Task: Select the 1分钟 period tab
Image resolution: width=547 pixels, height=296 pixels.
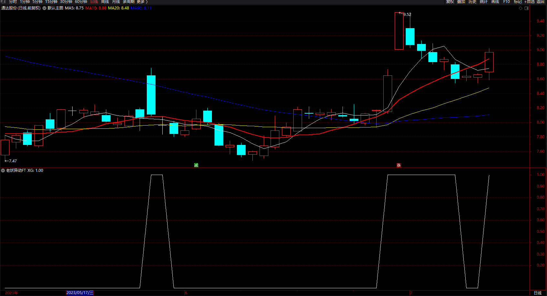Action: tap(25, 2)
